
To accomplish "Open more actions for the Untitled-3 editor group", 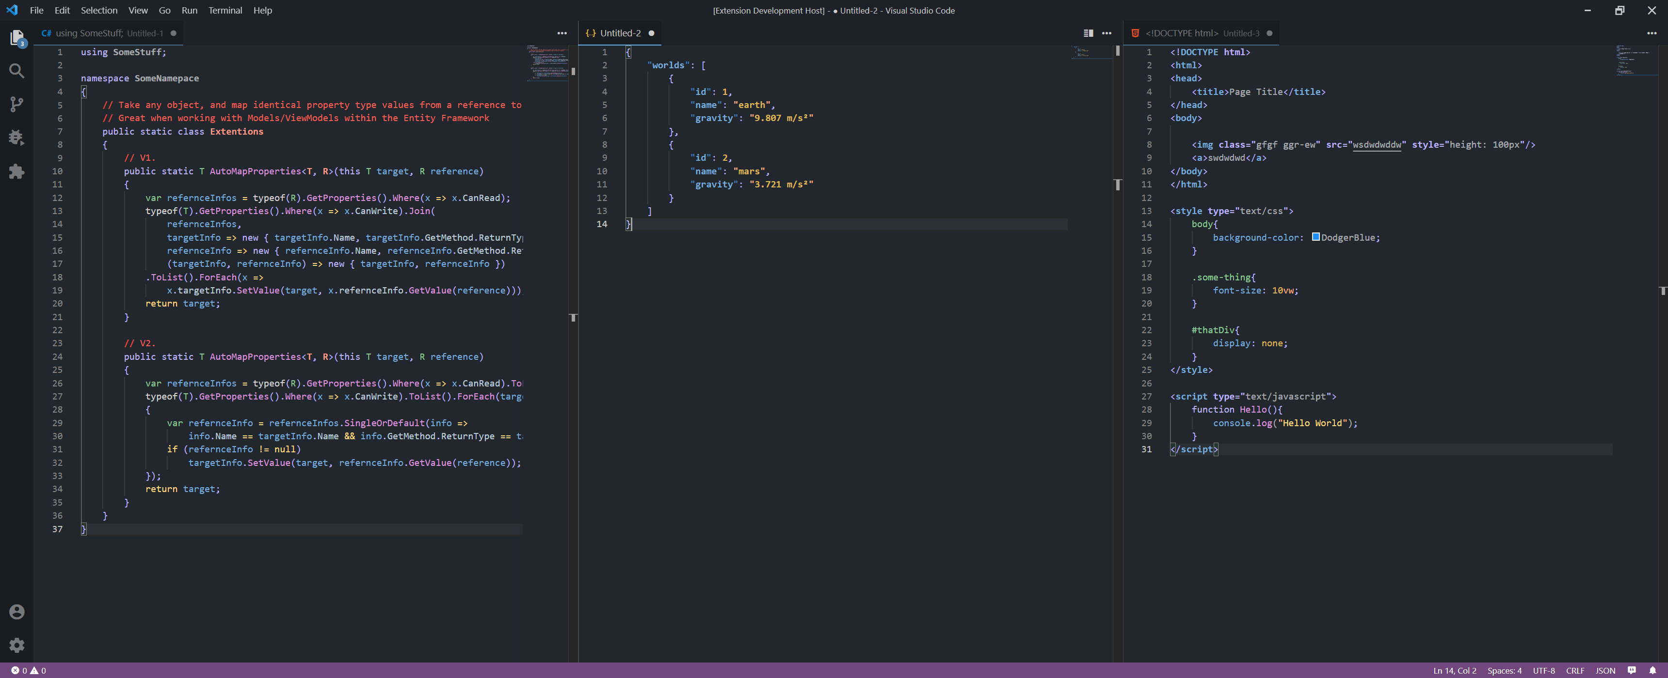I will [1651, 33].
